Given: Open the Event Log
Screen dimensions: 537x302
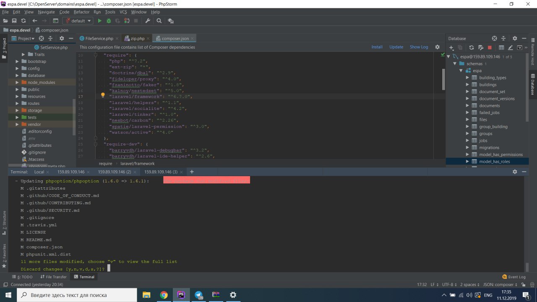Looking at the screenshot, I should [514, 277].
